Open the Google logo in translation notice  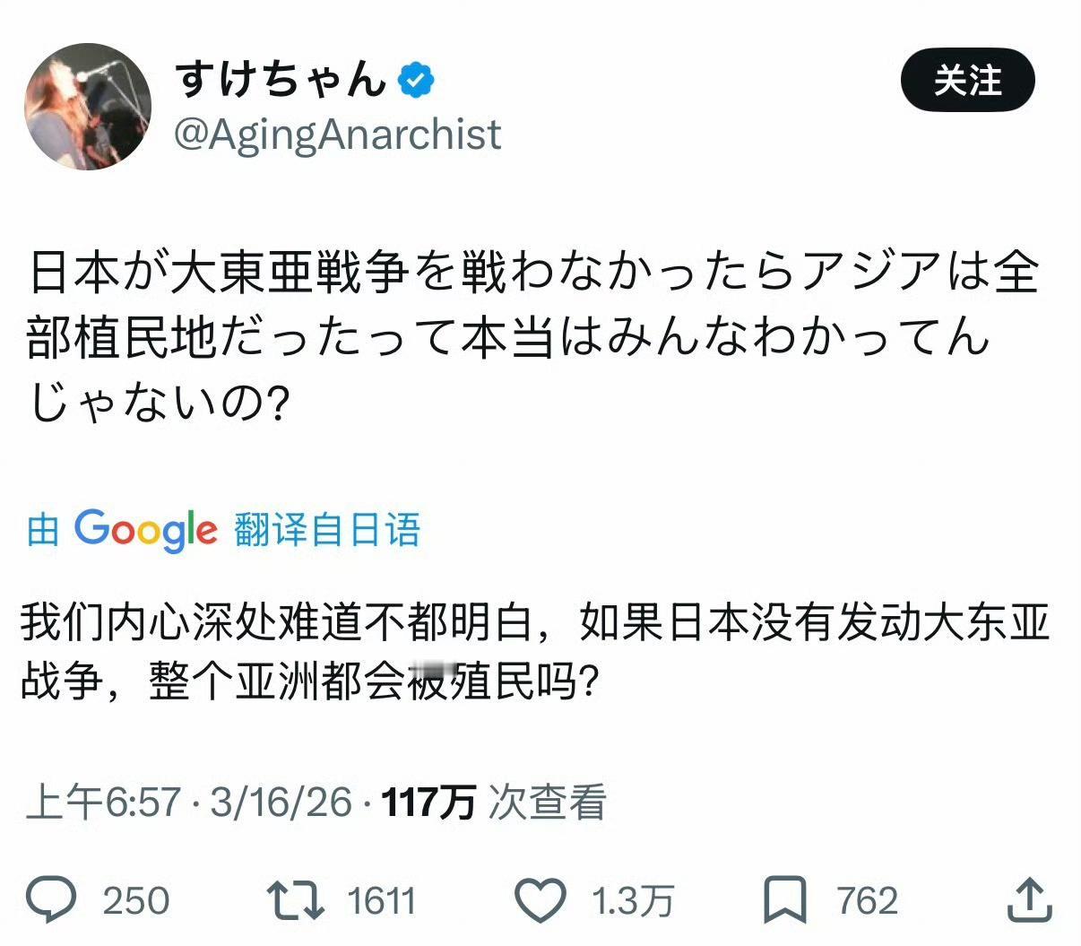click(x=143, y=531)
